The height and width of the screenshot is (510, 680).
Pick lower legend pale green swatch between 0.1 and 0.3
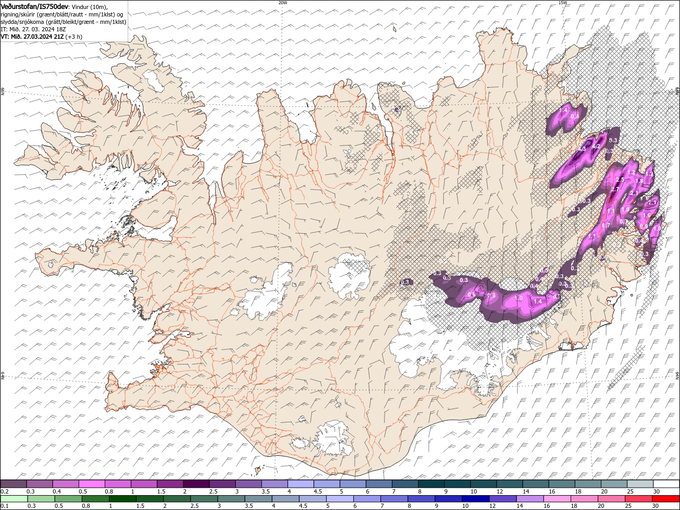[14, 499]
